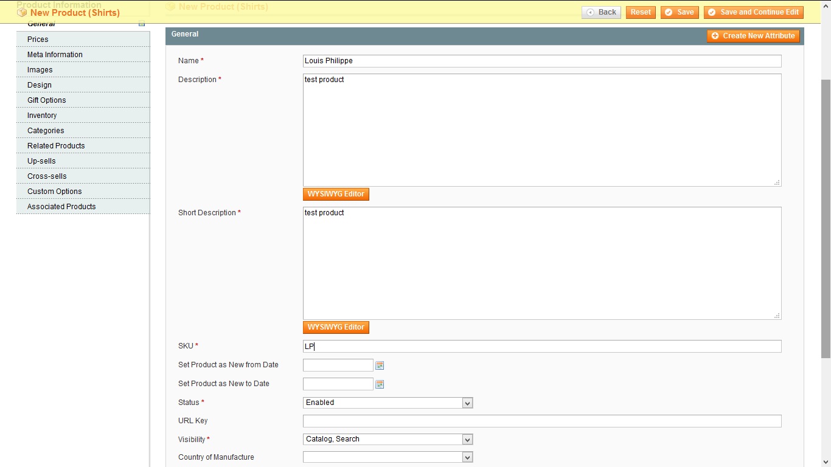831x467 pixels.
Task: Click the 'URL Key' label
Action: [x=193, y=421]
